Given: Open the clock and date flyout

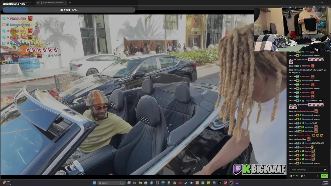Looking at the screenshot, I should [x=325, y=183].
